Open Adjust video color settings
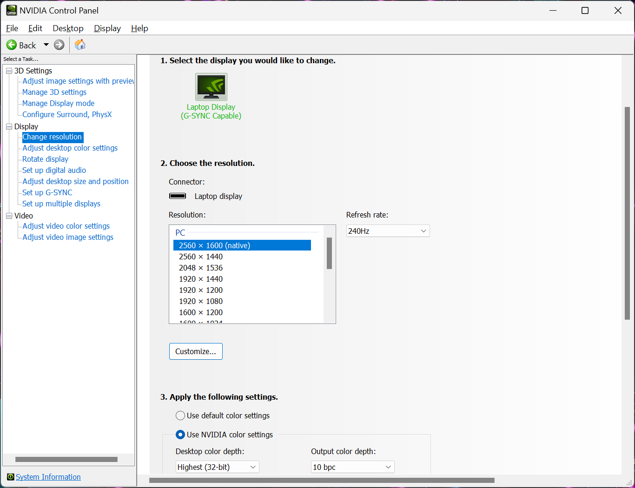Screen dimensions: 635x488 pyautogui.click(x=66, y=226)
